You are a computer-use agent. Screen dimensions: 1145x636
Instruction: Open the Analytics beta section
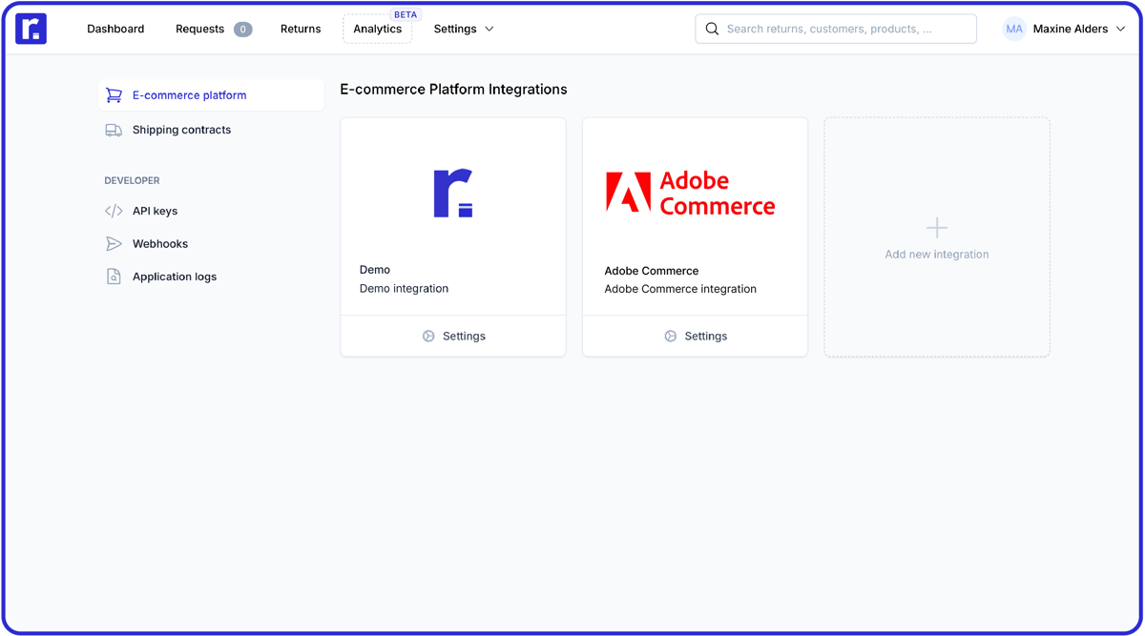(x=377, y=29)
